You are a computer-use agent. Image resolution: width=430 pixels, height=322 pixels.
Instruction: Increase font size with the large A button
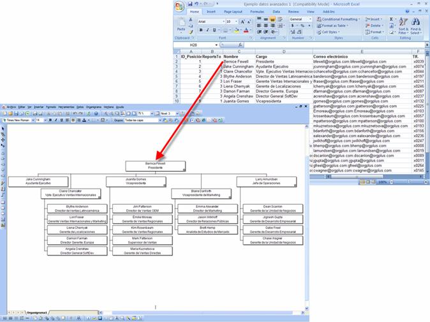point(242,22)
